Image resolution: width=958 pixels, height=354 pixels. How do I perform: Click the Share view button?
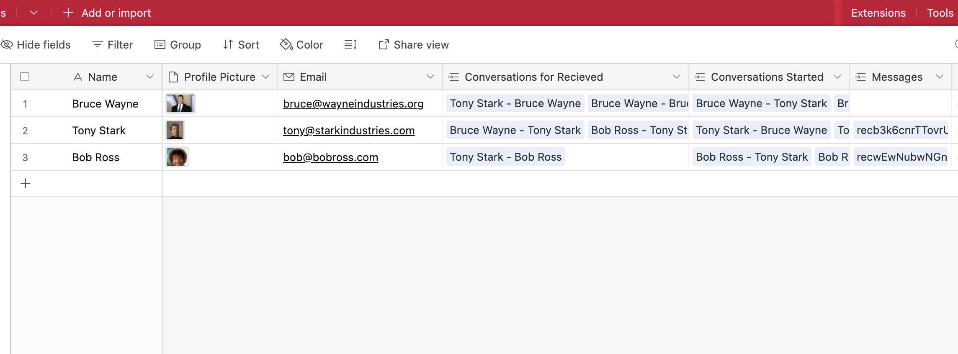(x=414, y=45)
